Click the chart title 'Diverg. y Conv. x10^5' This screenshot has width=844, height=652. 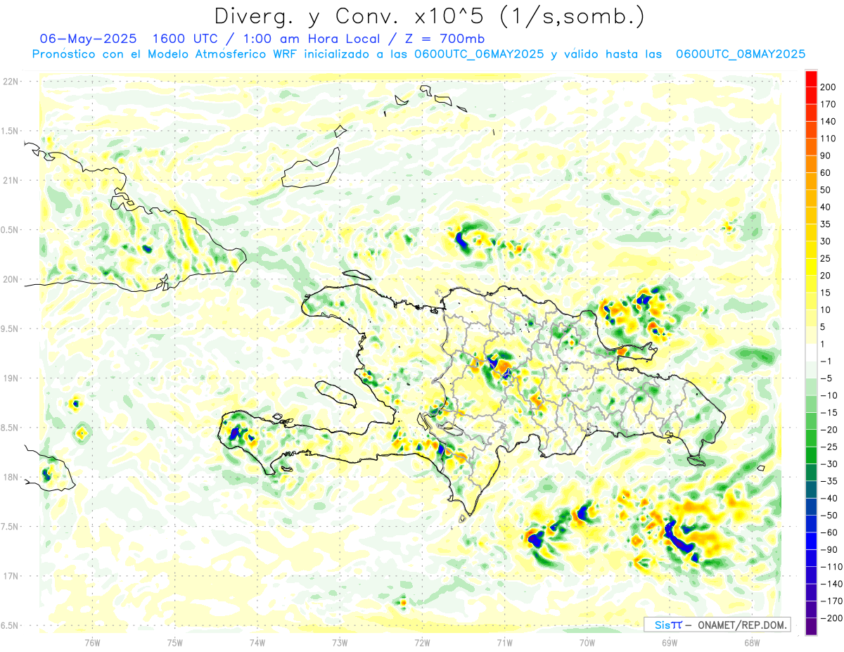coord(355,17)
